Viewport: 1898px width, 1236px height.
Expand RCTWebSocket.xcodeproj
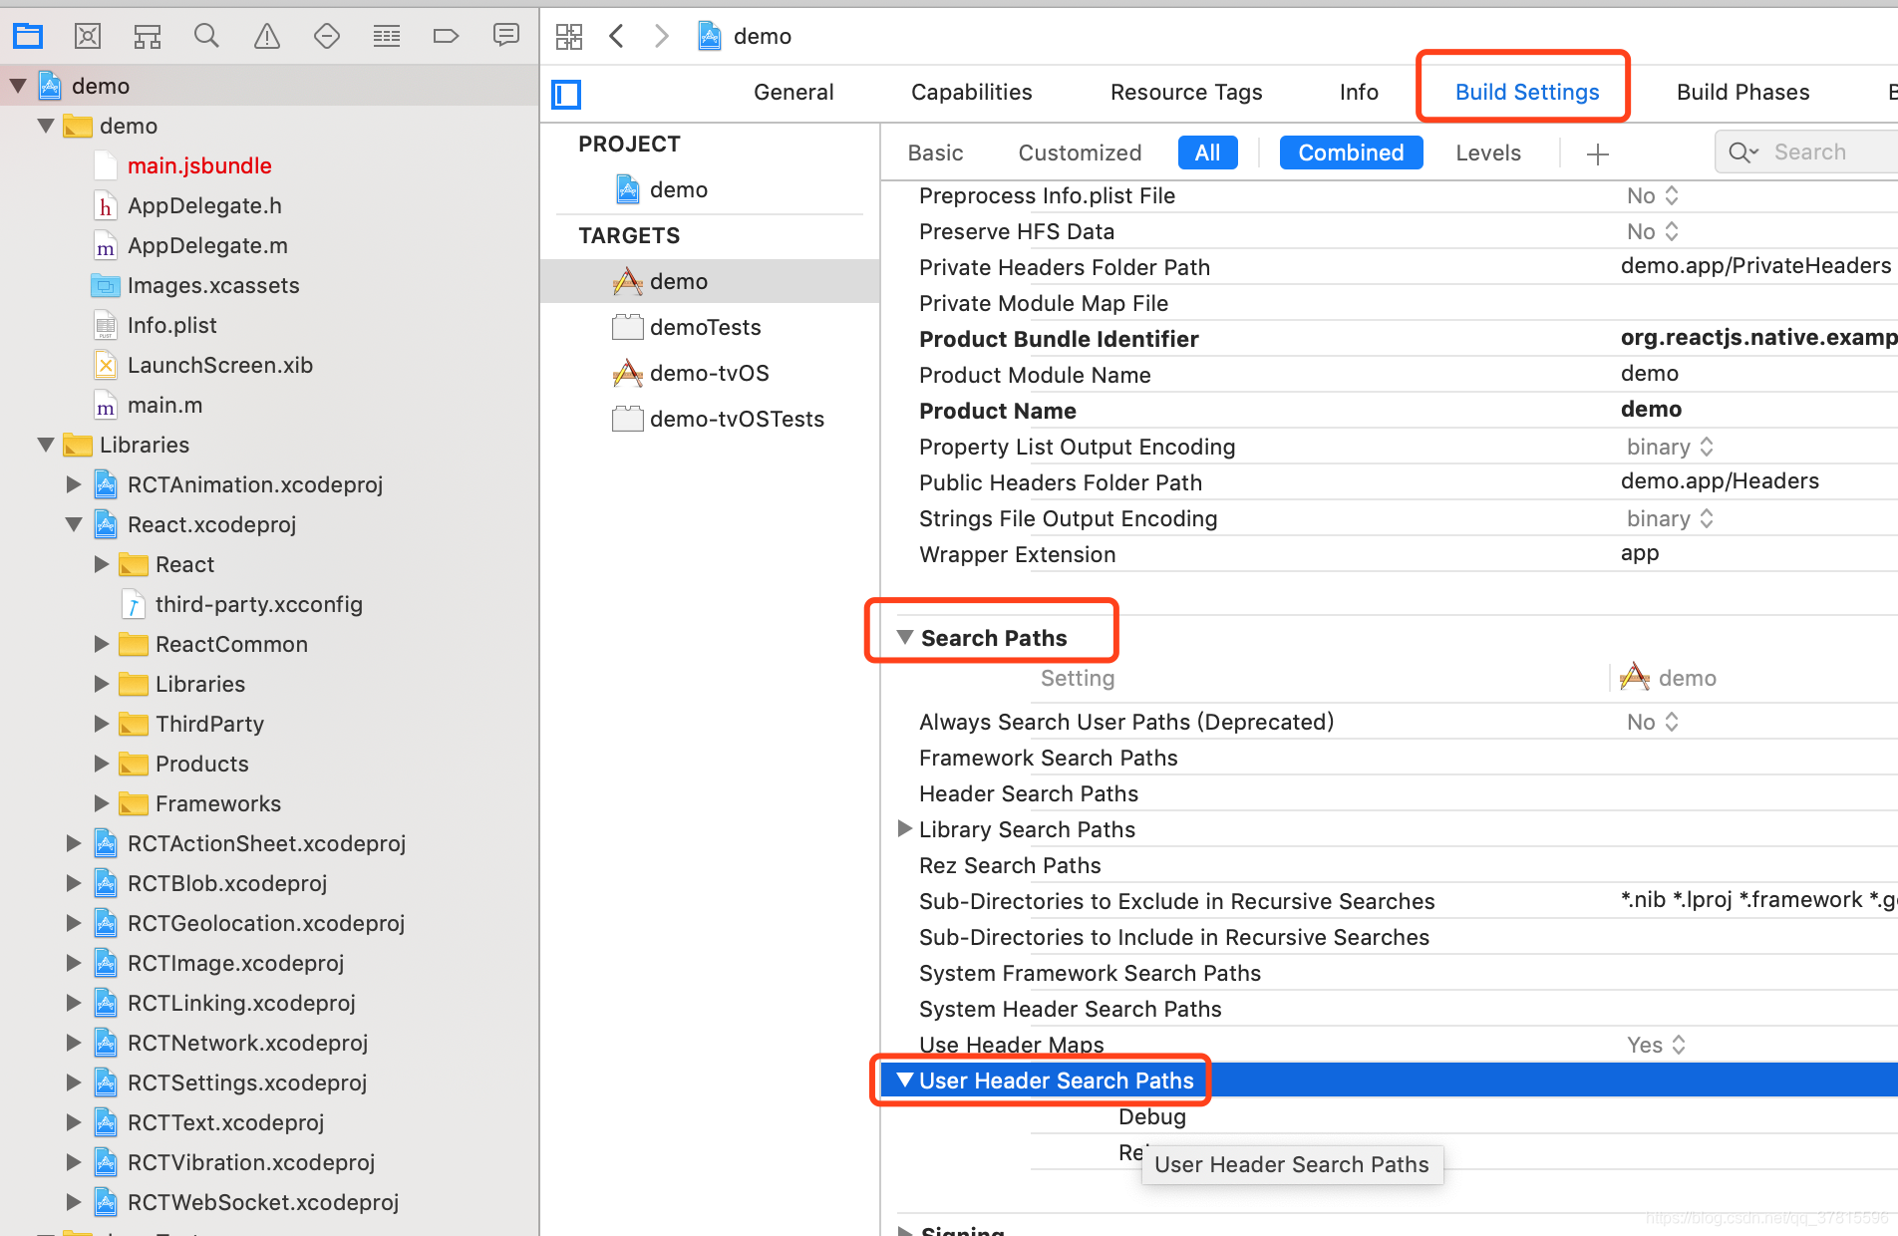pos(74,1202)
